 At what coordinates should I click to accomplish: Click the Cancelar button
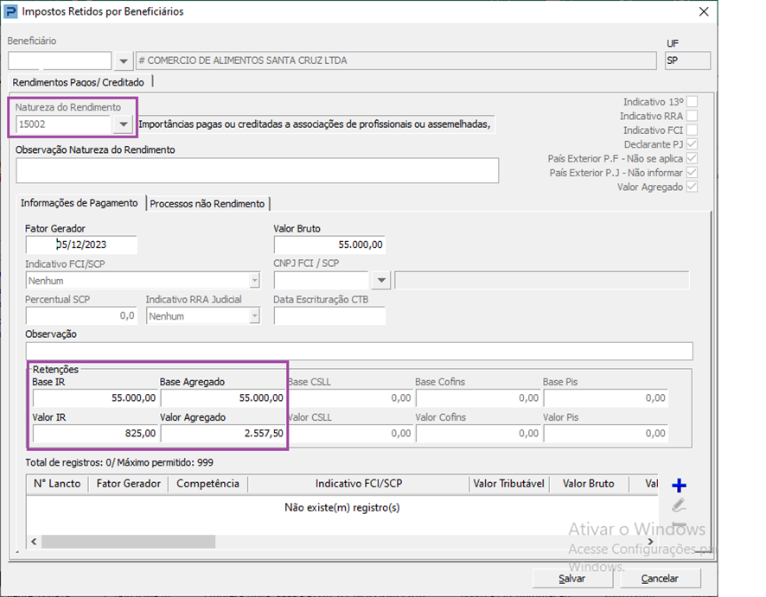tap(660, 579)
